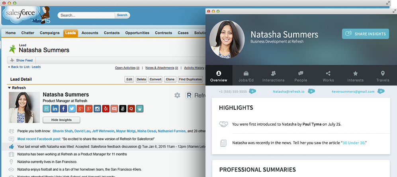The image size is (397, 177).
Task: Click the Twitter bird icon
Action: point(72,109)
